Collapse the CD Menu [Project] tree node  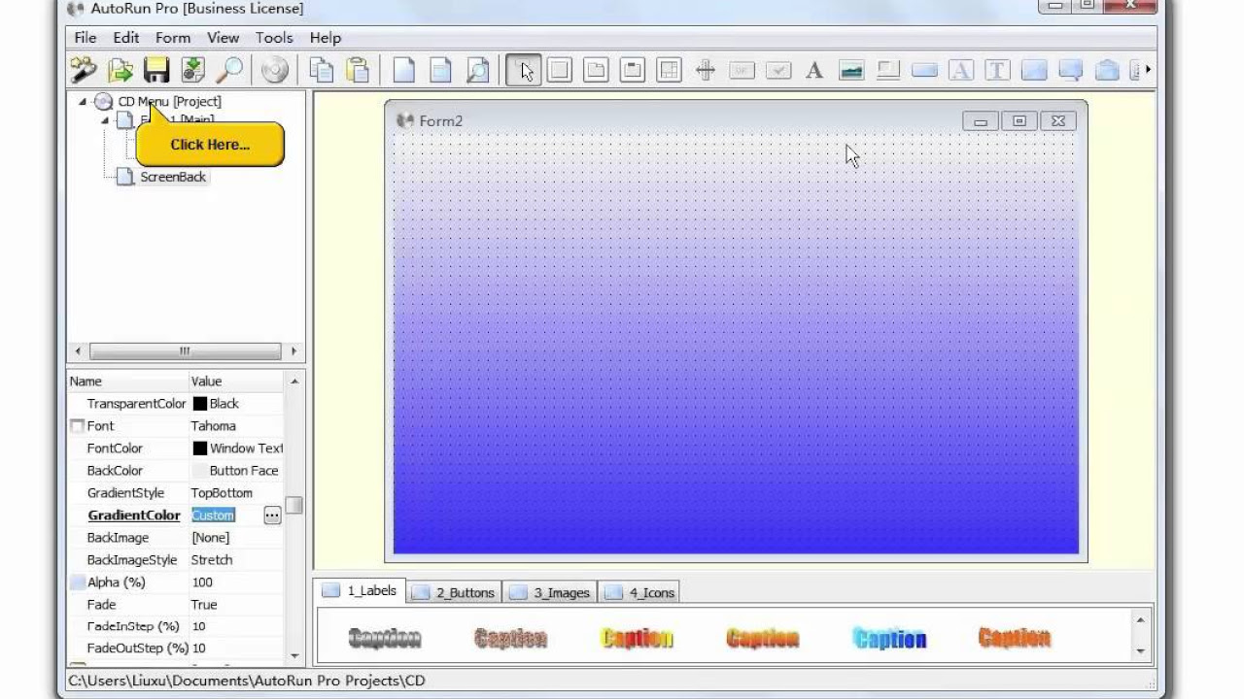(x=83, y=101)
